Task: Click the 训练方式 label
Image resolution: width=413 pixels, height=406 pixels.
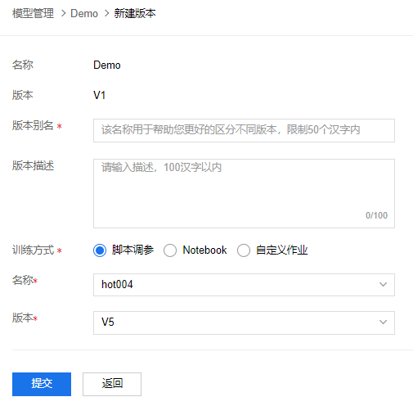Action: tap(33, 250)
